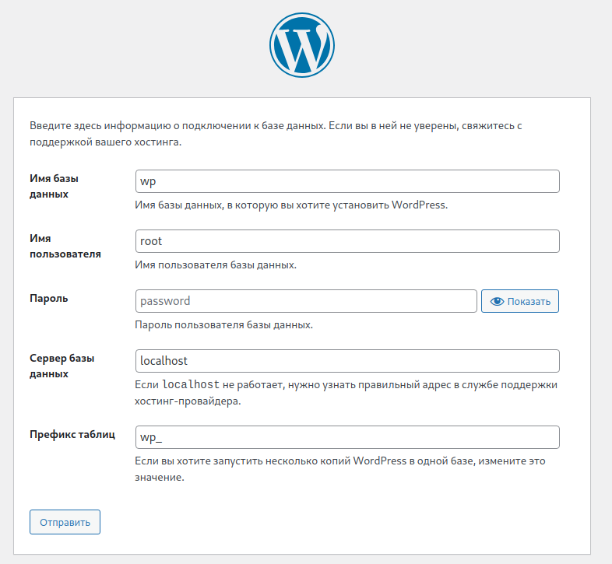Image resolution: width=612 pixels, height=564 pixels.
Task: Click the hint mentioning установить WordPress
Action: point(291,205)
